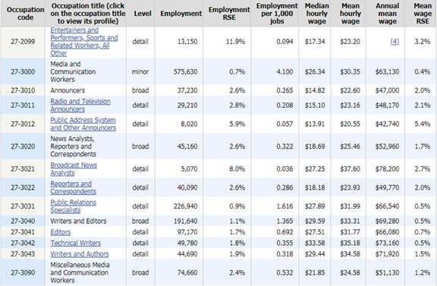Select occupation code 27-3031
The image size is (437, 286).
coord(23,206)
